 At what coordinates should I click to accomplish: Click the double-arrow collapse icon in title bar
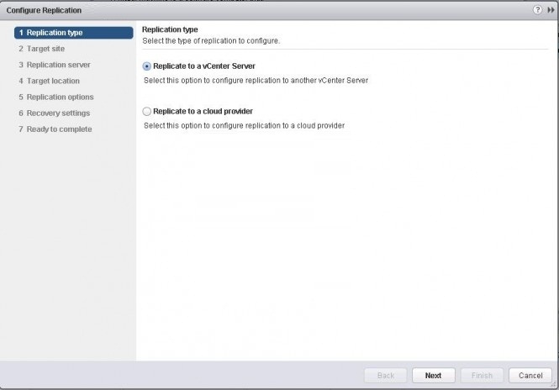coord(551,10)
